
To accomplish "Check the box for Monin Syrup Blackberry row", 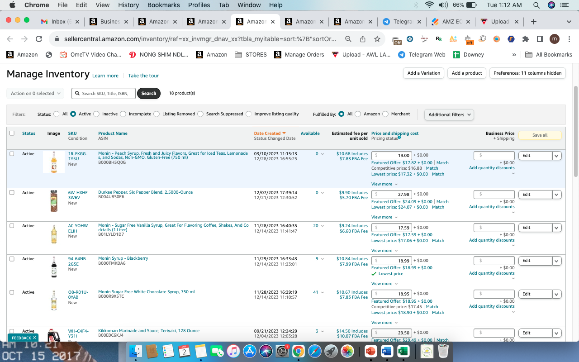I will click(12, 259).
